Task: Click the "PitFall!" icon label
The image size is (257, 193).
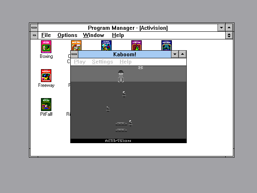Action: click(x=46, y=114)
